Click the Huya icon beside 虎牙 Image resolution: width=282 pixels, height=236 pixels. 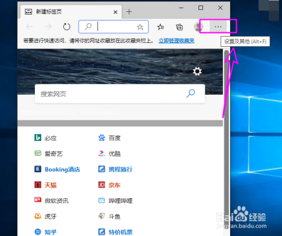pyautogui.click(x=38, y=216)
